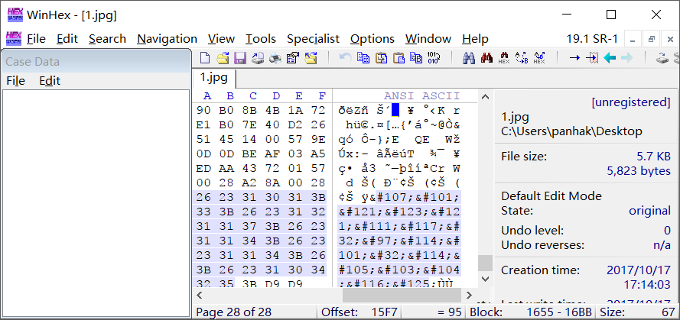Click the ANSI ASCII column header
This screenshot has height=320, width=680.
pyautogui.click(x=421, y=95)
